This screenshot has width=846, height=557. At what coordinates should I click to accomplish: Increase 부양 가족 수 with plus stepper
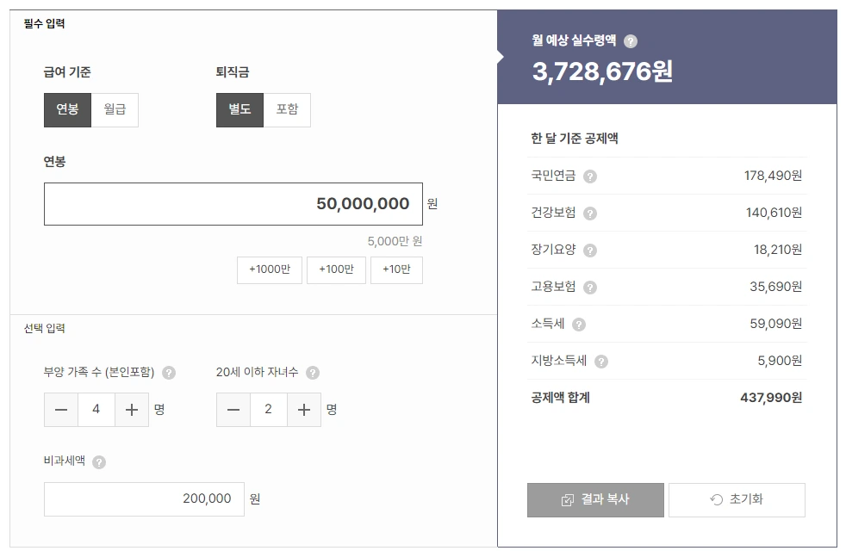pyautogui.click(x=131, y=410)
